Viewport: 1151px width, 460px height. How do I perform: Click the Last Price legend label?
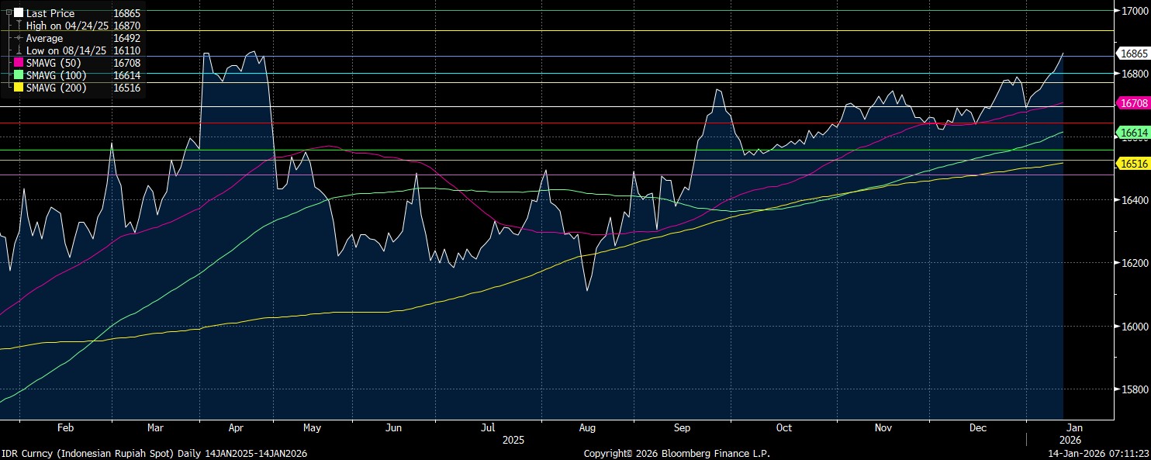click(x=50, y=13)
